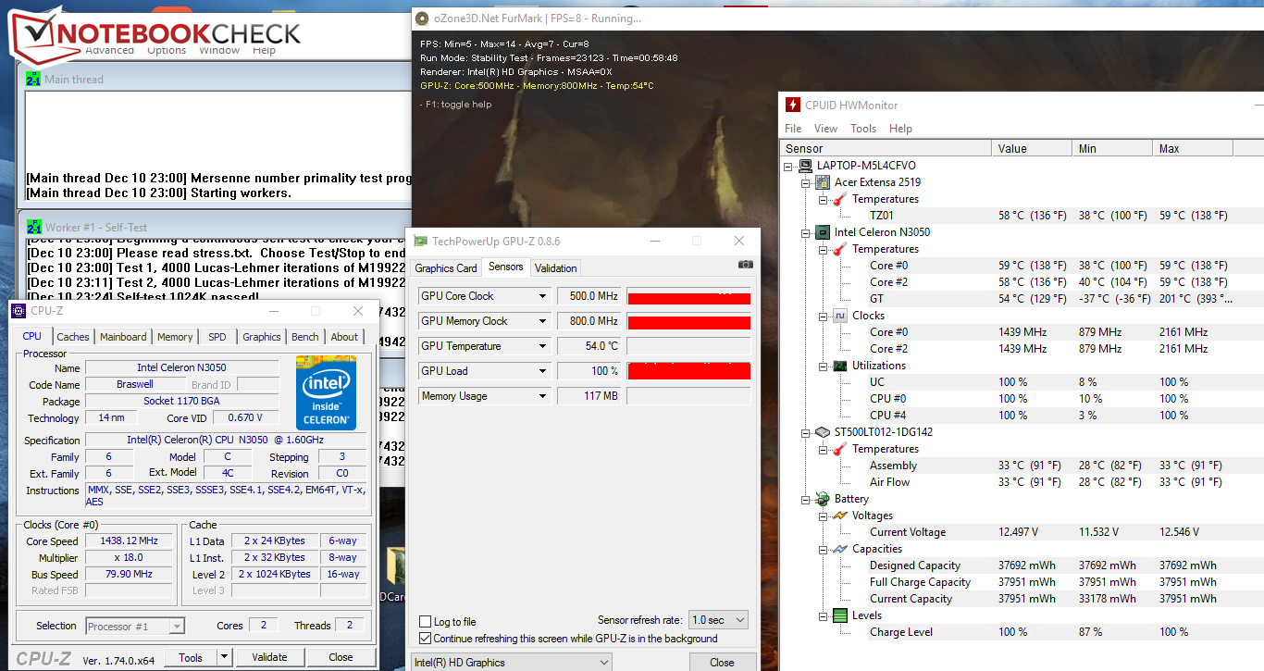Open the SPD tab in CPU-Z
Viewport: 1264px width, 671px height.
[217, 337]
